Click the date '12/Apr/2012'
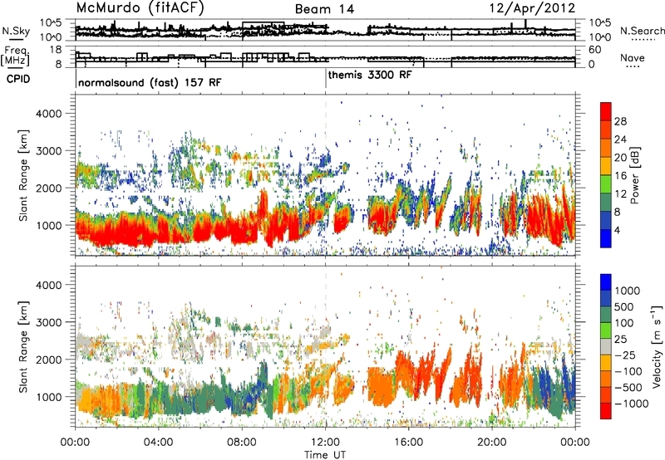The height and width of the screenshot is (460, 665). (x=532, y=8)
